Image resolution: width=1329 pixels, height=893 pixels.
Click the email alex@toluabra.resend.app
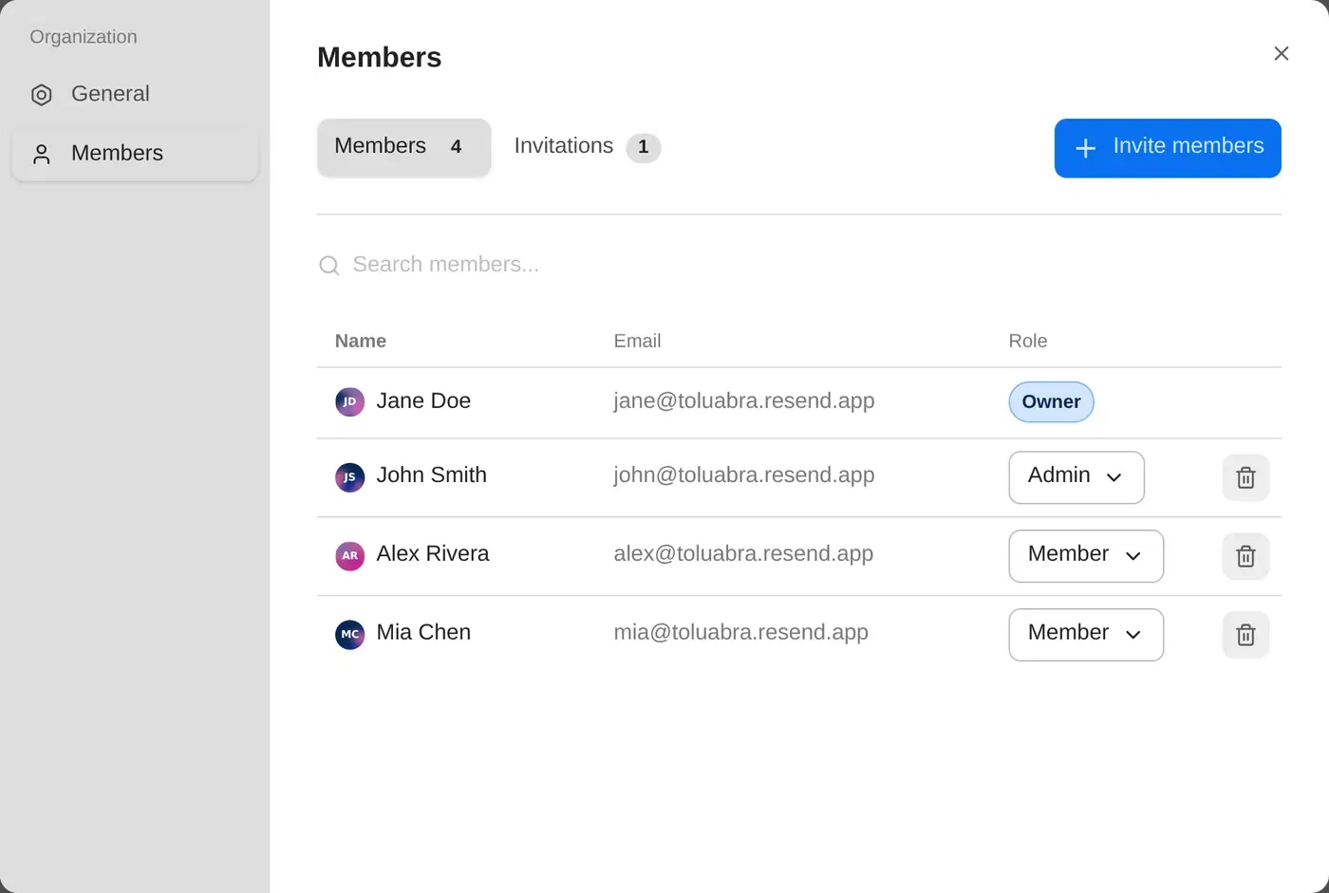pyautogui.click(x=743, y=553)
